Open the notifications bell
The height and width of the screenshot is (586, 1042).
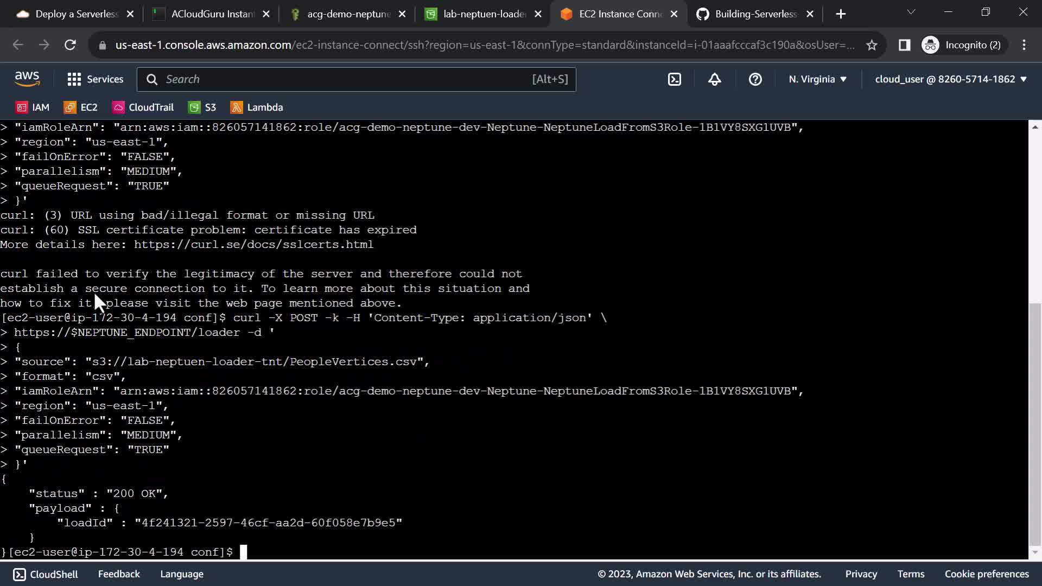pyautogui.click(x=714, y=79)
